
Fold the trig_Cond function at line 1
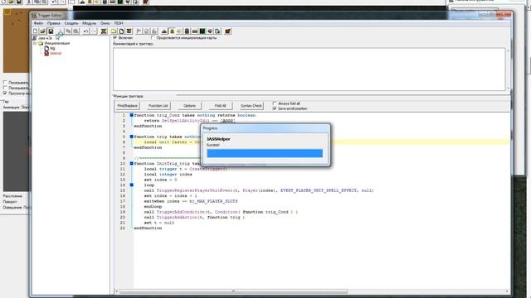coord(131,115)
